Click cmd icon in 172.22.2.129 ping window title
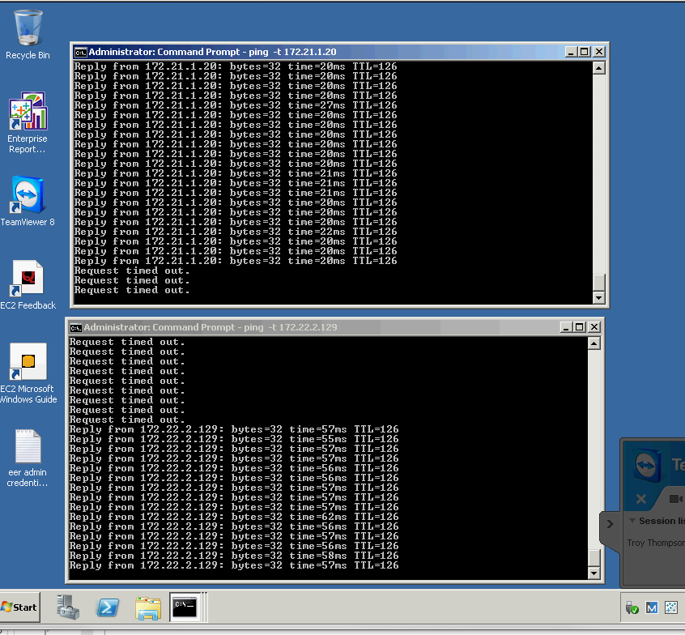The width and height of the screenshot is (685, 635). pyautogui.click(x=75, y=327)
